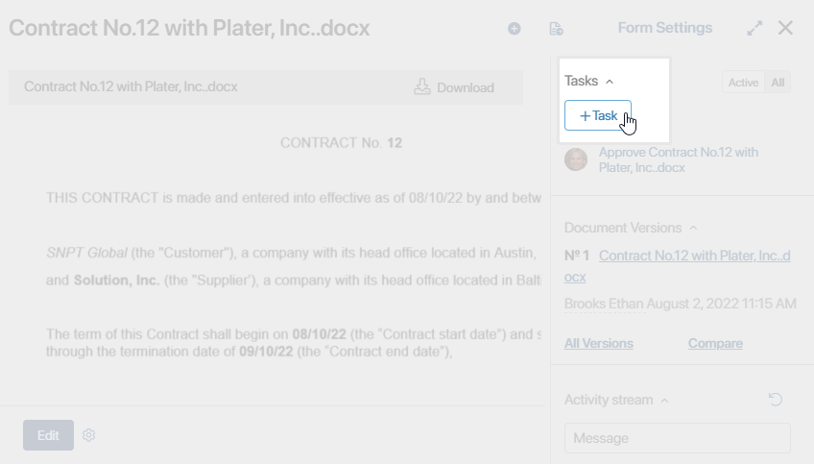Click the Message input field
814x464 pixels.
click(x=678, y=438)
